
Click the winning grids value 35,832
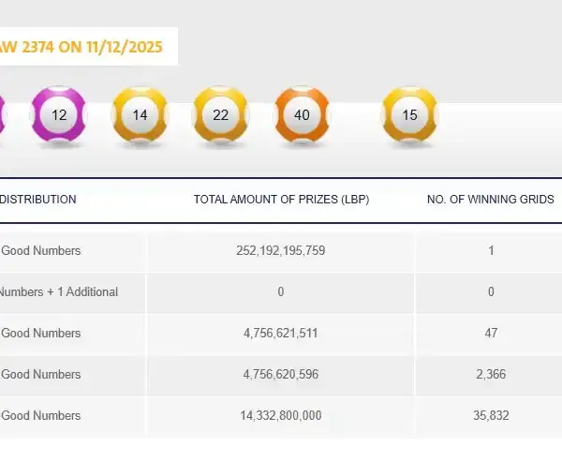[x=491, y=416]
